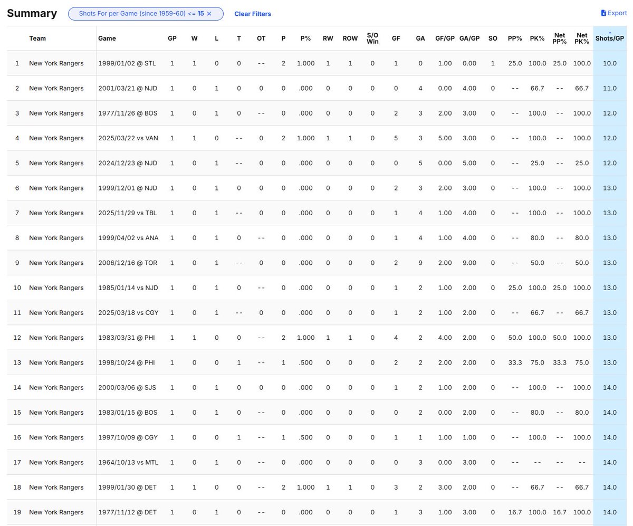Viewport: 633px width, 526px height.
Task: Select game 1977/11/12 @ DET
Action: click(x=127, y=512)
